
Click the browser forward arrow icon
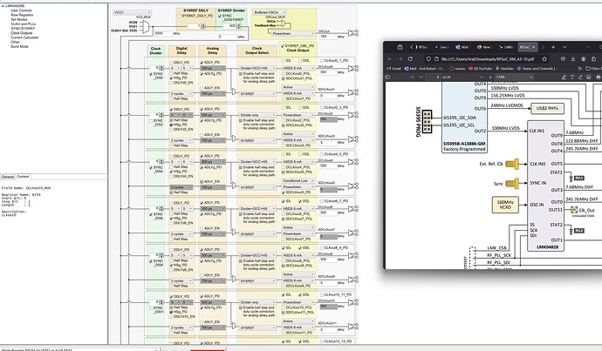click(400, 59)
